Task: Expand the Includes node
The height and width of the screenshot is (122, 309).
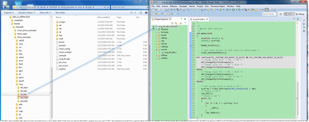Action: (157, 32)
